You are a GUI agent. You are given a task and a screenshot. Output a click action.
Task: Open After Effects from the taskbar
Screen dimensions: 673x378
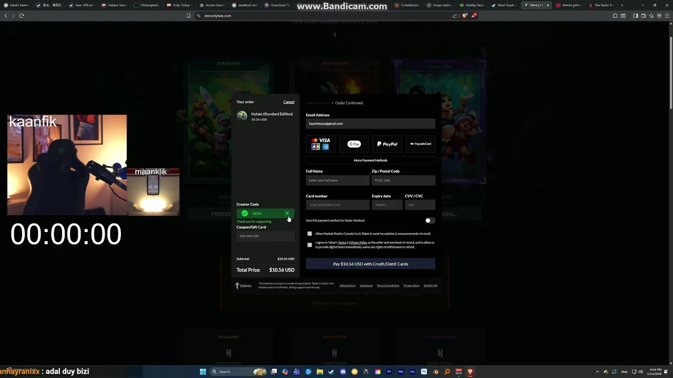412,372
